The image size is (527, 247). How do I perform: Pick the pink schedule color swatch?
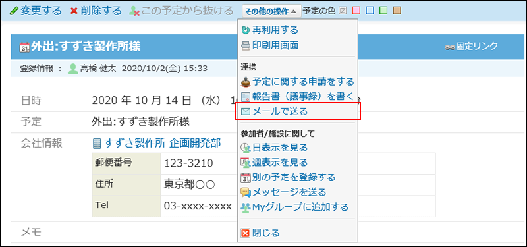tap(357, 11)
